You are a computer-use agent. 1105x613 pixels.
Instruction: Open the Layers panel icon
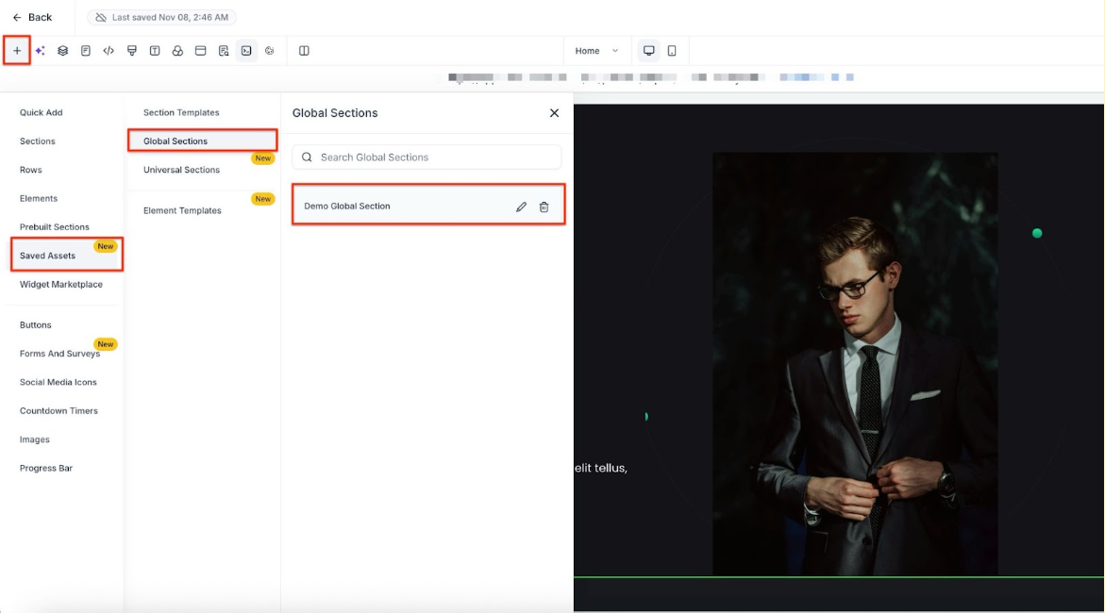pos(62,51)
